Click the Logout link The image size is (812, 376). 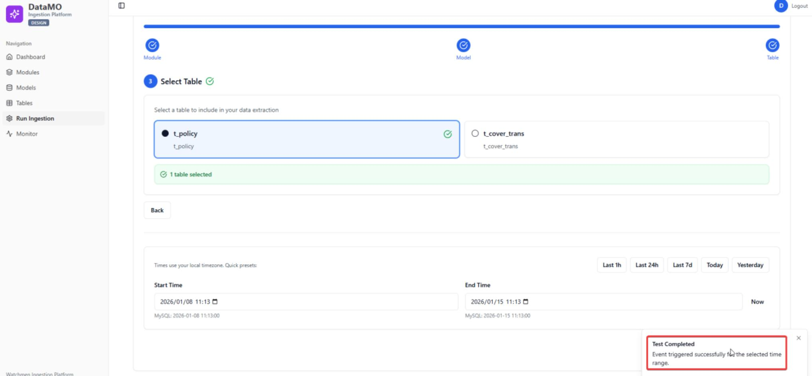[x=799, y=6]
